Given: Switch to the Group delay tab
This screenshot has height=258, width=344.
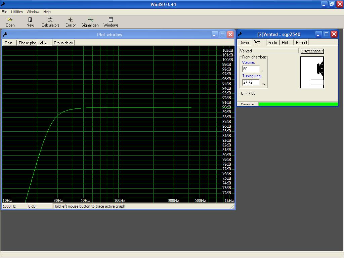Looking at the screenshot, I should click(x=63, y=43).
